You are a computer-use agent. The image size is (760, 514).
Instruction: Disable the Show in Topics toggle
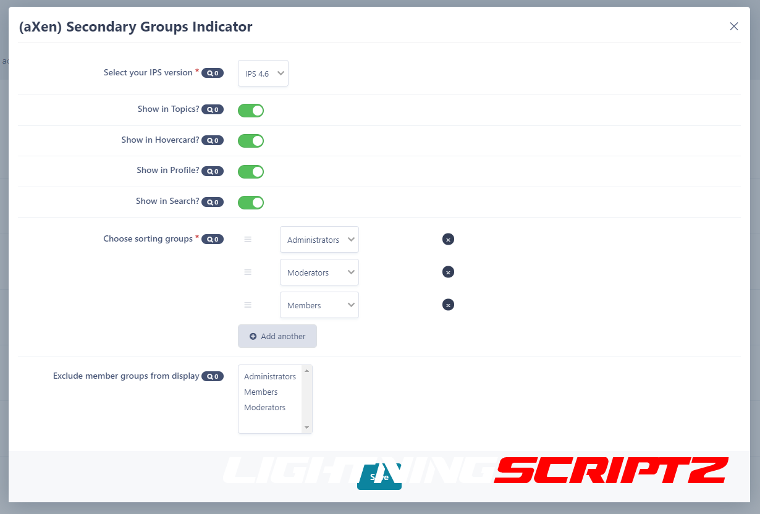(251, 111)
